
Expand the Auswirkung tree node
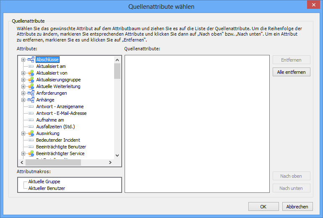click(x=23, y=133)
